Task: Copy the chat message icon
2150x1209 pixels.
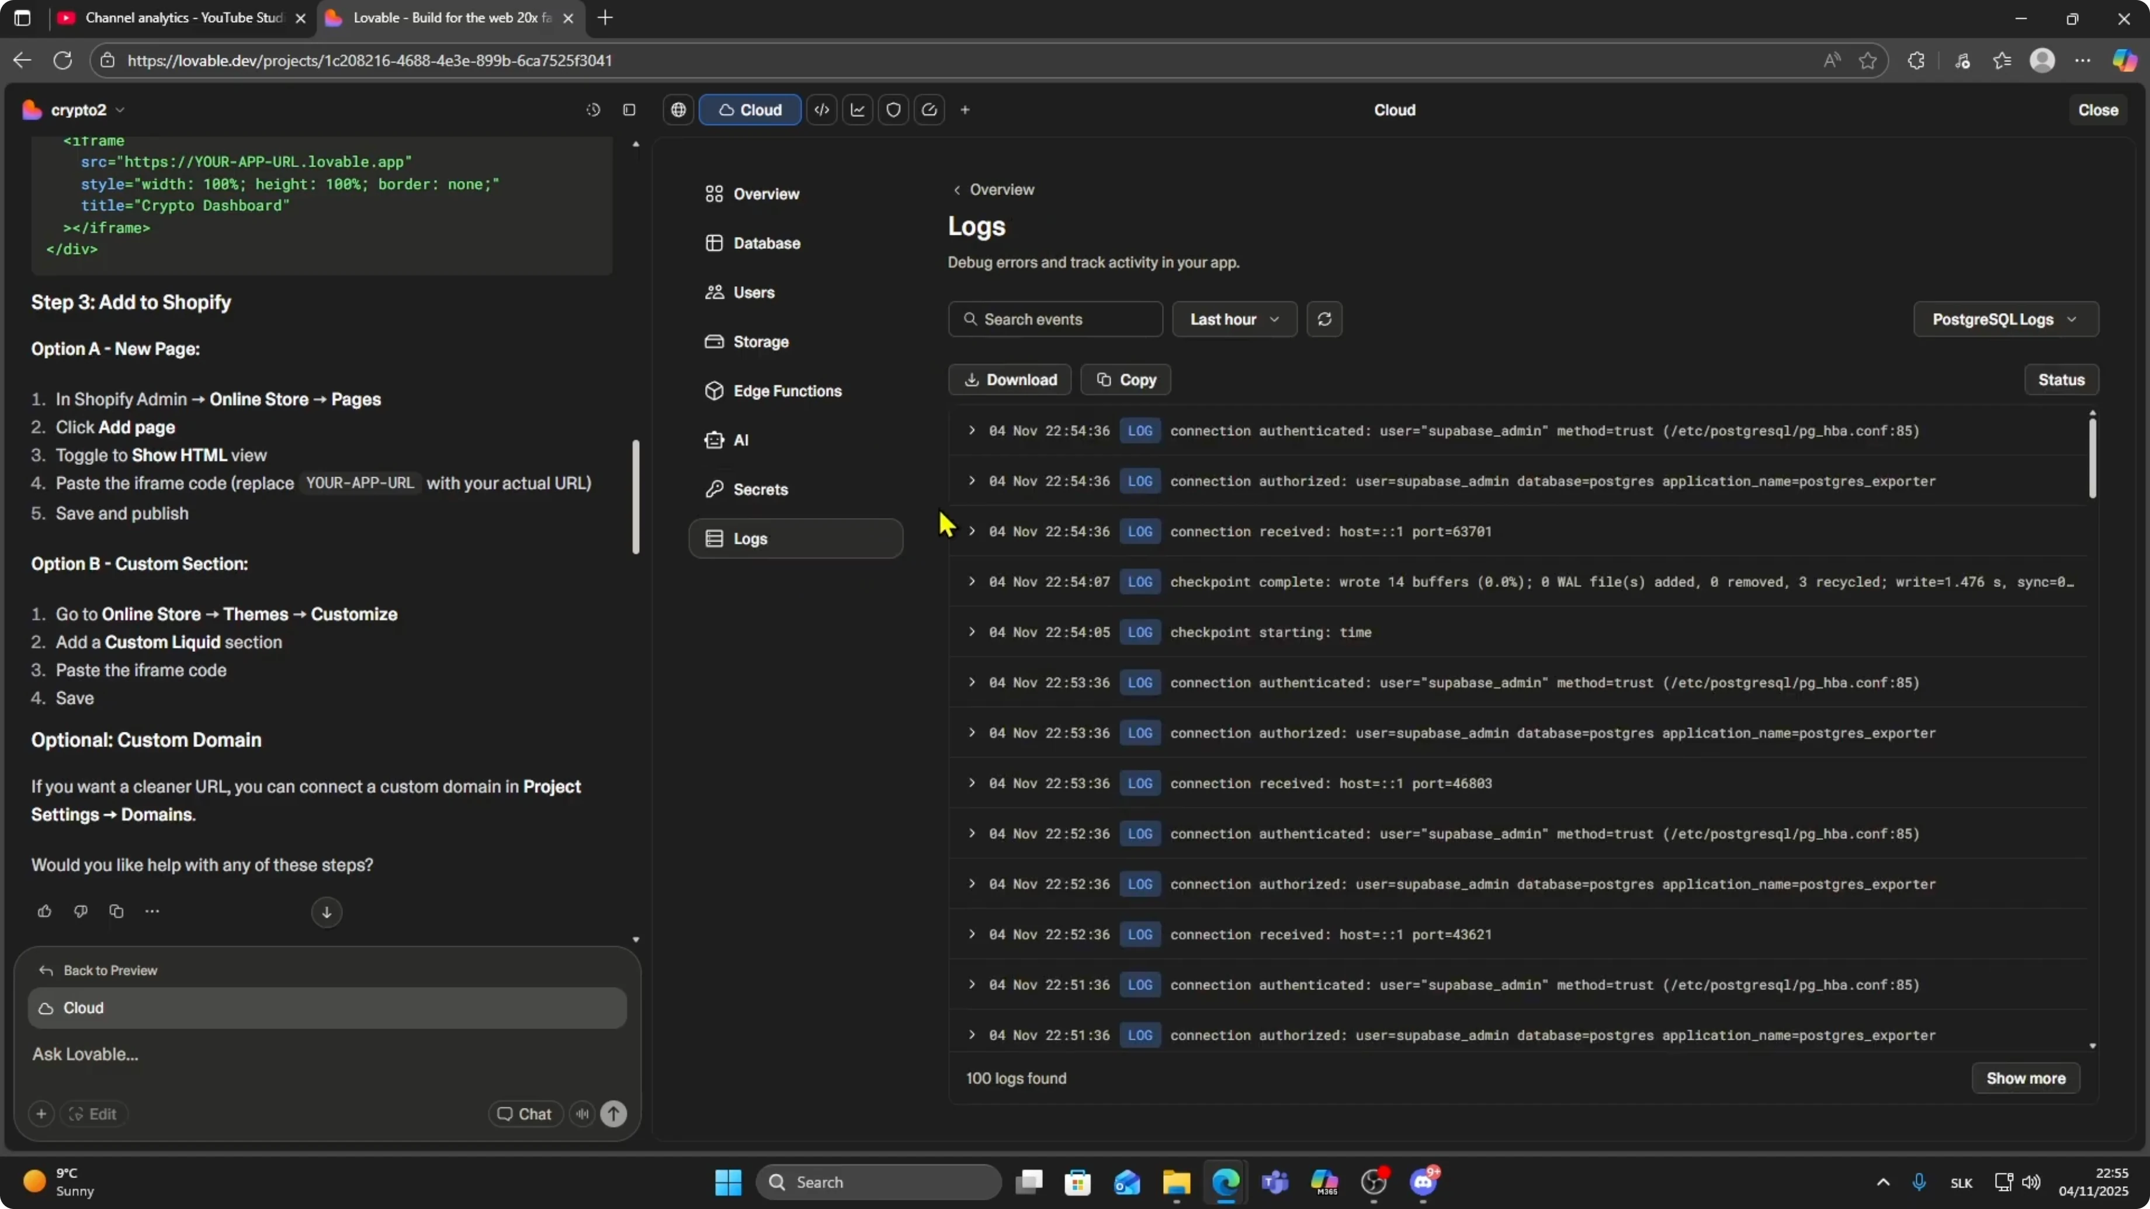Action: [116, 911]
